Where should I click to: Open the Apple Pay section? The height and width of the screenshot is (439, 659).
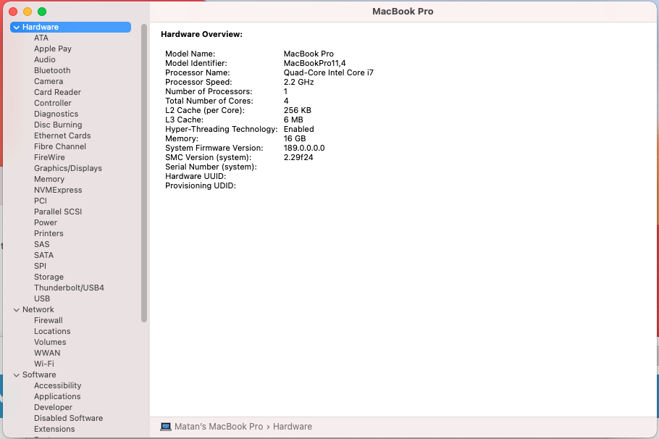click(53, 49)
